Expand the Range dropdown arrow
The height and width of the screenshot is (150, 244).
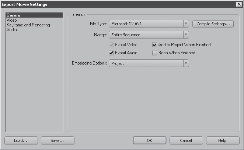click(x=186, y=35)
